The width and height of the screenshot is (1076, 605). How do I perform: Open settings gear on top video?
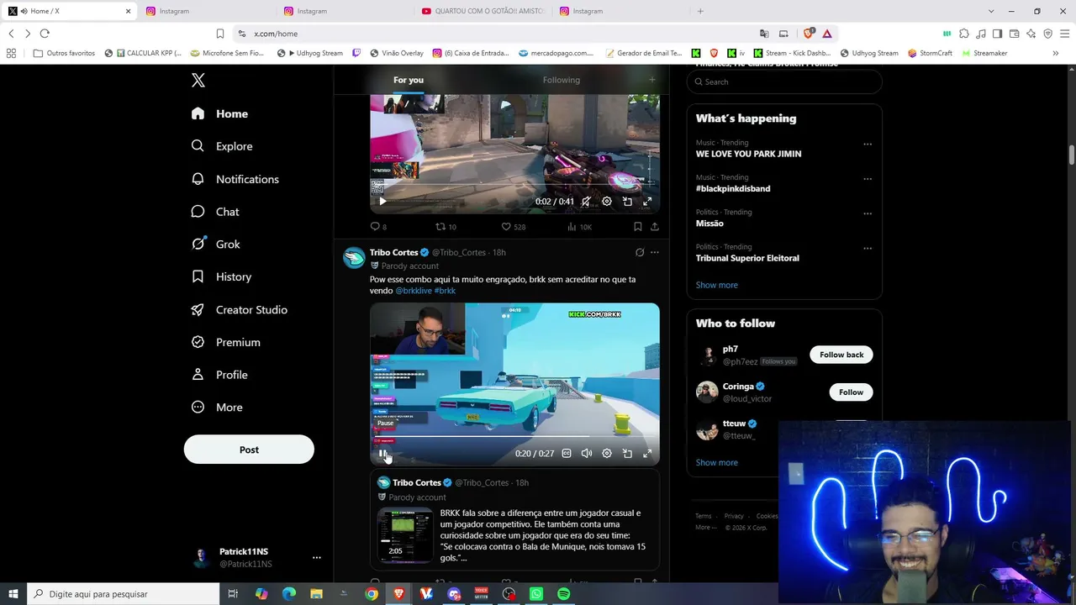coord(607,202)
